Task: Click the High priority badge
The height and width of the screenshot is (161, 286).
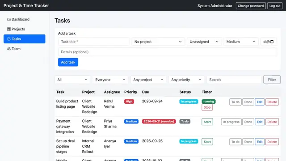Action: pyautogui.click(x=129, y=102)
